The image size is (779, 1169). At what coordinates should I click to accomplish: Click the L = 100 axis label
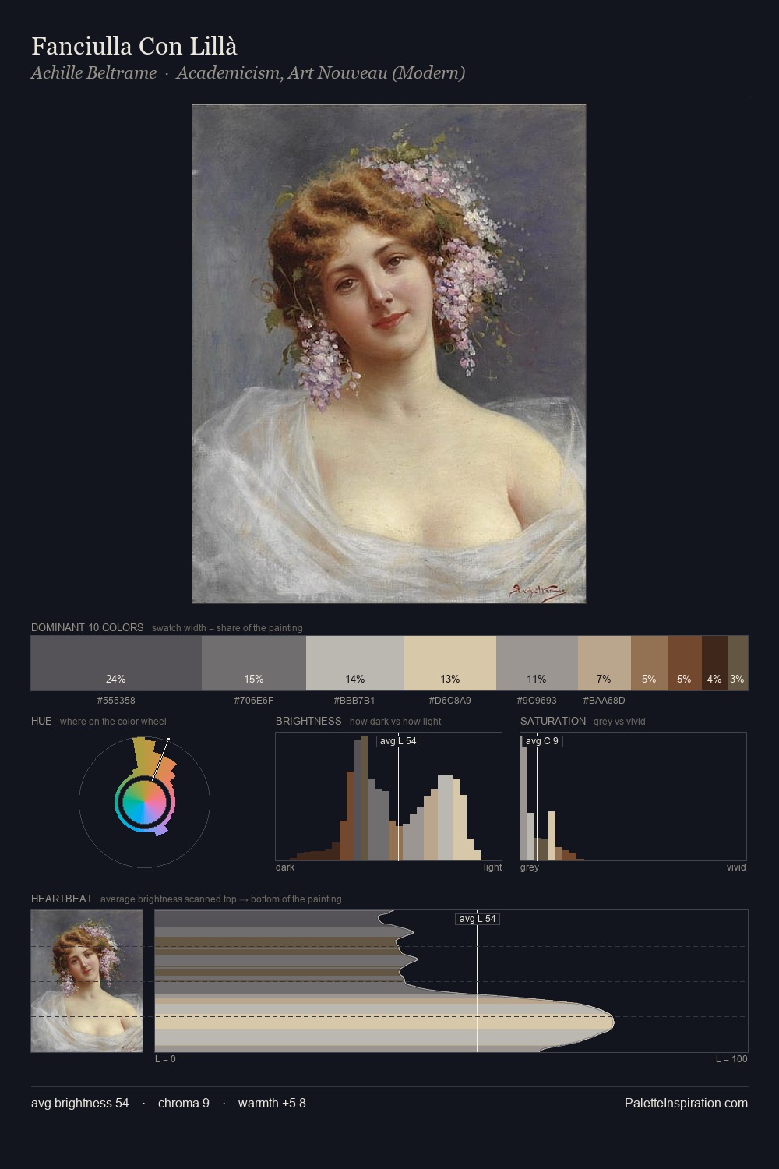coord(731,1059)
